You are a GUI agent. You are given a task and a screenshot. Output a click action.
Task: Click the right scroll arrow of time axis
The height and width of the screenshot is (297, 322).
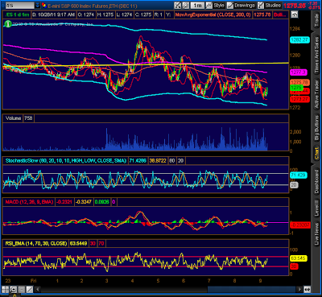click(x=299, y=290)
